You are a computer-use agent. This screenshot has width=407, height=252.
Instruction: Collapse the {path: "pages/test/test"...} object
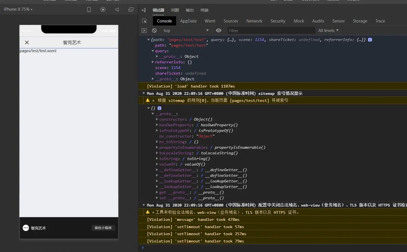point(148,40)
